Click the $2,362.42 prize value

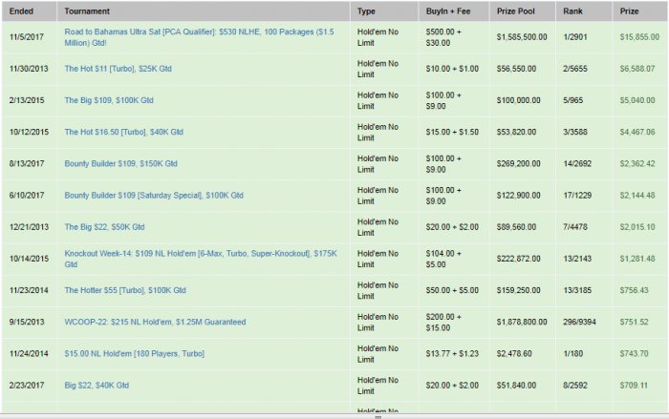pos(637,163)
